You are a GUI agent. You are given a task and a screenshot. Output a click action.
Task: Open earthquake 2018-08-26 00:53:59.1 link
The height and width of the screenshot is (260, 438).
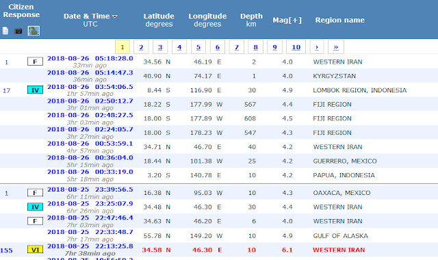coord(90,144)
